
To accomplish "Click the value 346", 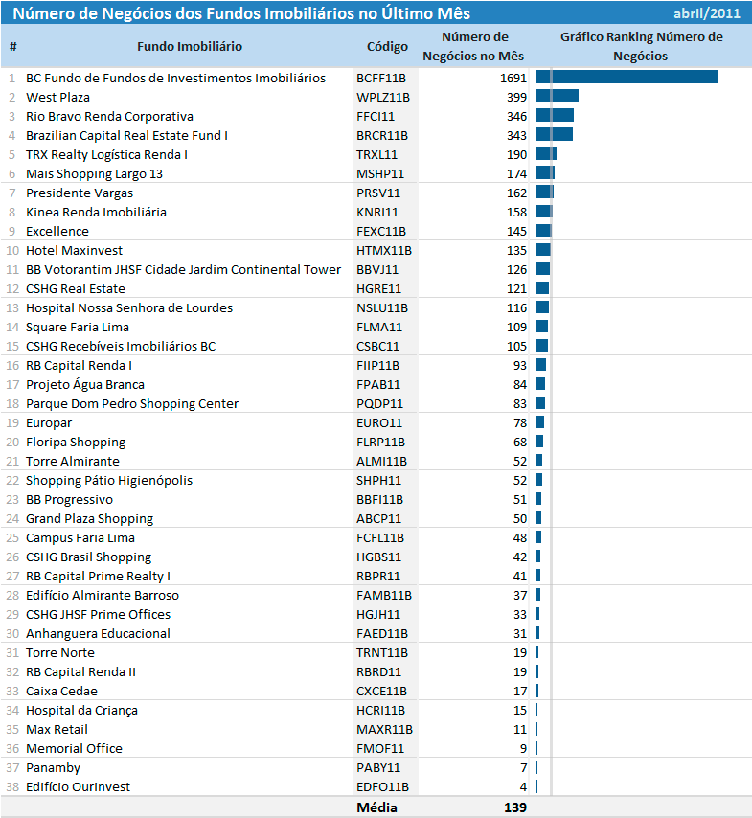I will point(516,116).
